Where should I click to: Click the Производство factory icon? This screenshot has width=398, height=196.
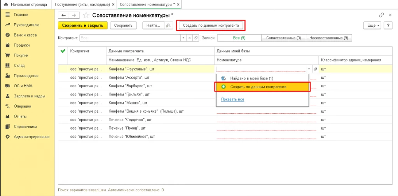coord(8,76)
